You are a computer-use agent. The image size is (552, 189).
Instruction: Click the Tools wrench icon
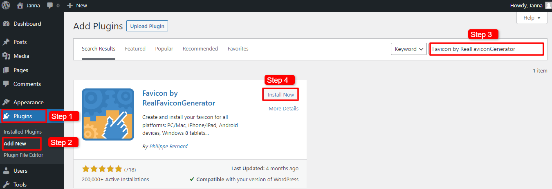[6, 185]
